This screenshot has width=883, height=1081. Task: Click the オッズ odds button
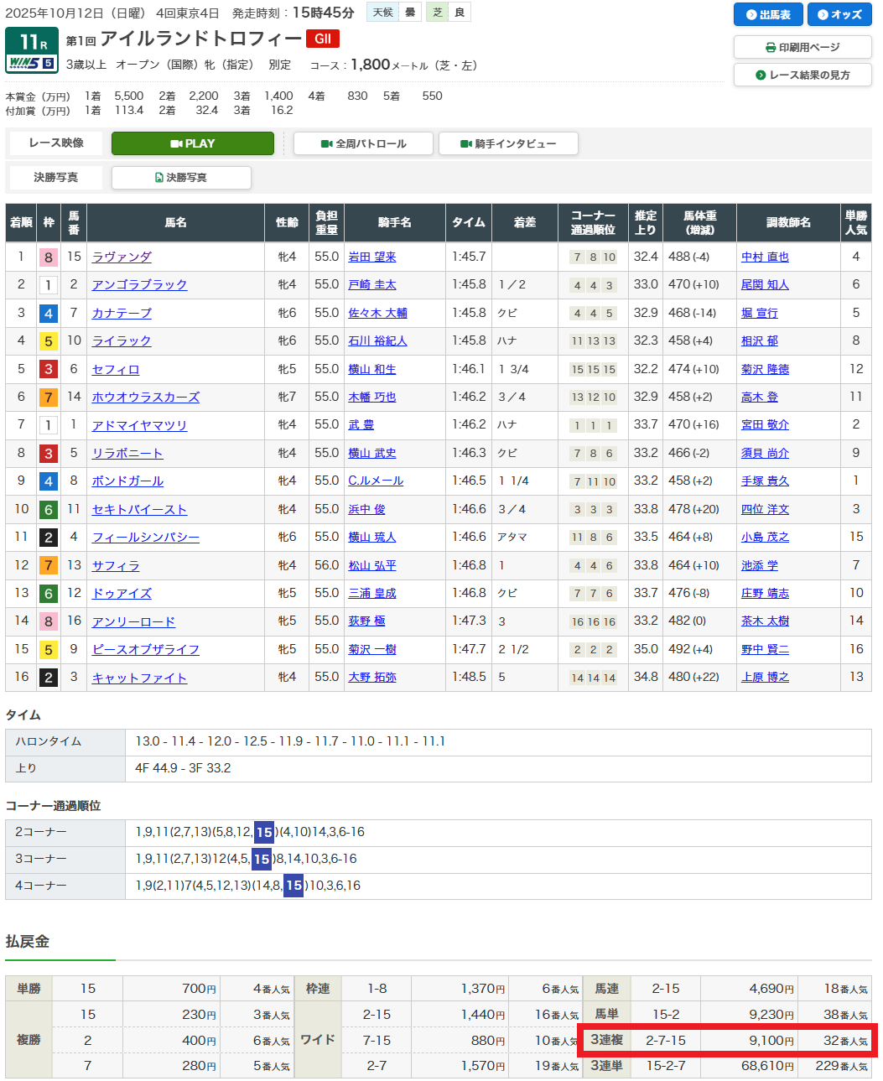839,14
